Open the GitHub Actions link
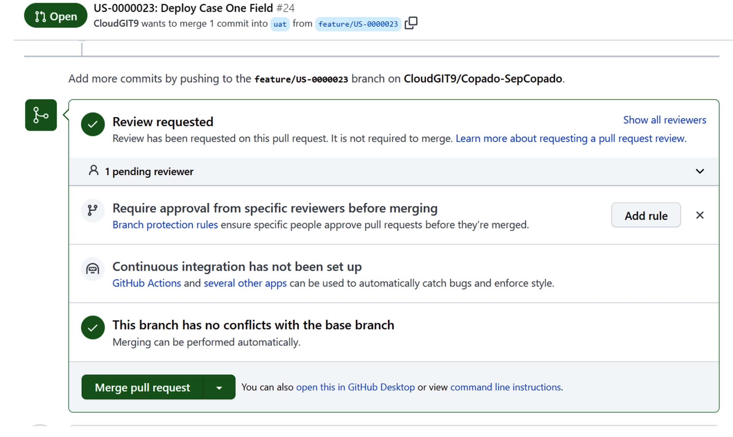The height and width of the screenshot is (437, 733). [x=147, y=283]
